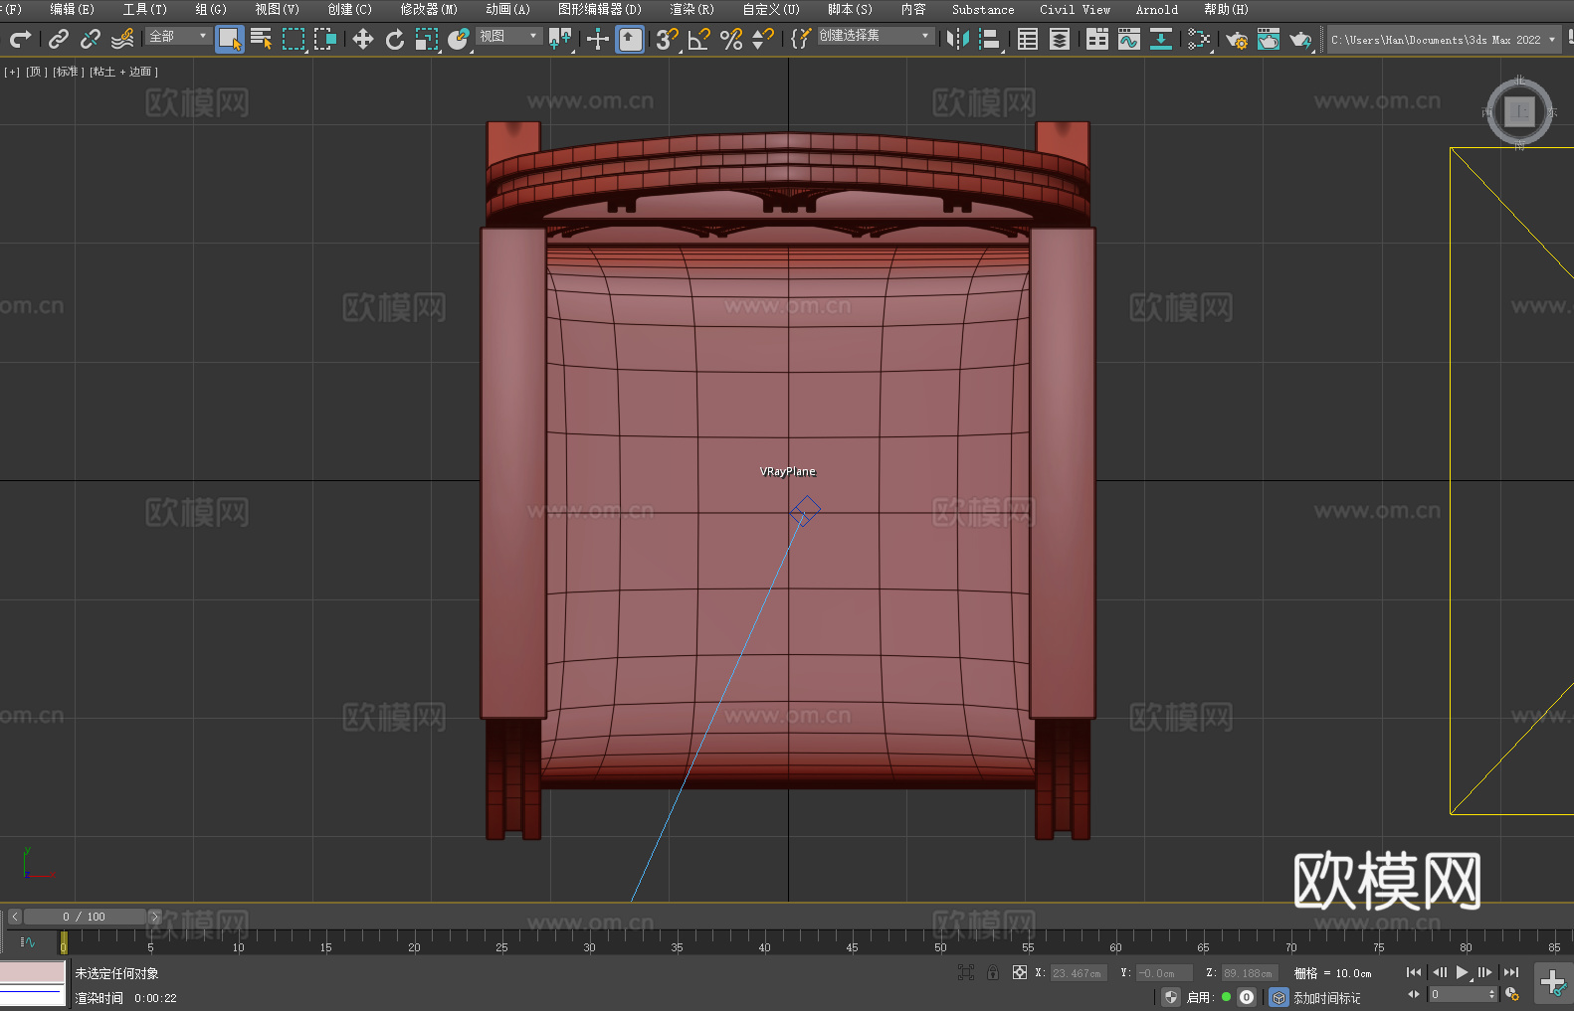The image size is (1574, 1011).
Task: Click the Align tool icon
Action: 990,39
